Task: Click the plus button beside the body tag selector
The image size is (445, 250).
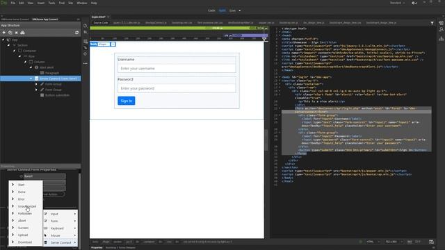Action: click(113, 44)
